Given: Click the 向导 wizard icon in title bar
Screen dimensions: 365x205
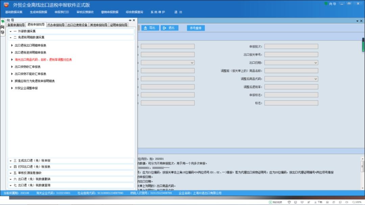Looking at the screenshot, I should point(330,3).
